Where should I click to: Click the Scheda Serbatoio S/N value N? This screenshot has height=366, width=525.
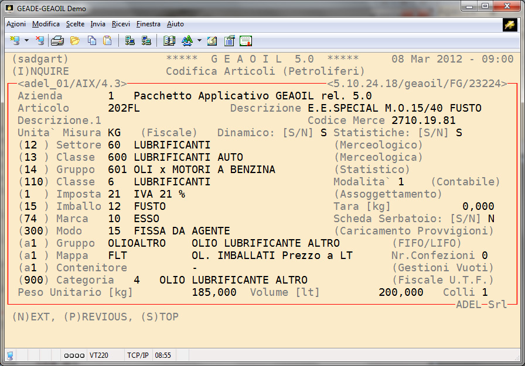tap(491, 219)
